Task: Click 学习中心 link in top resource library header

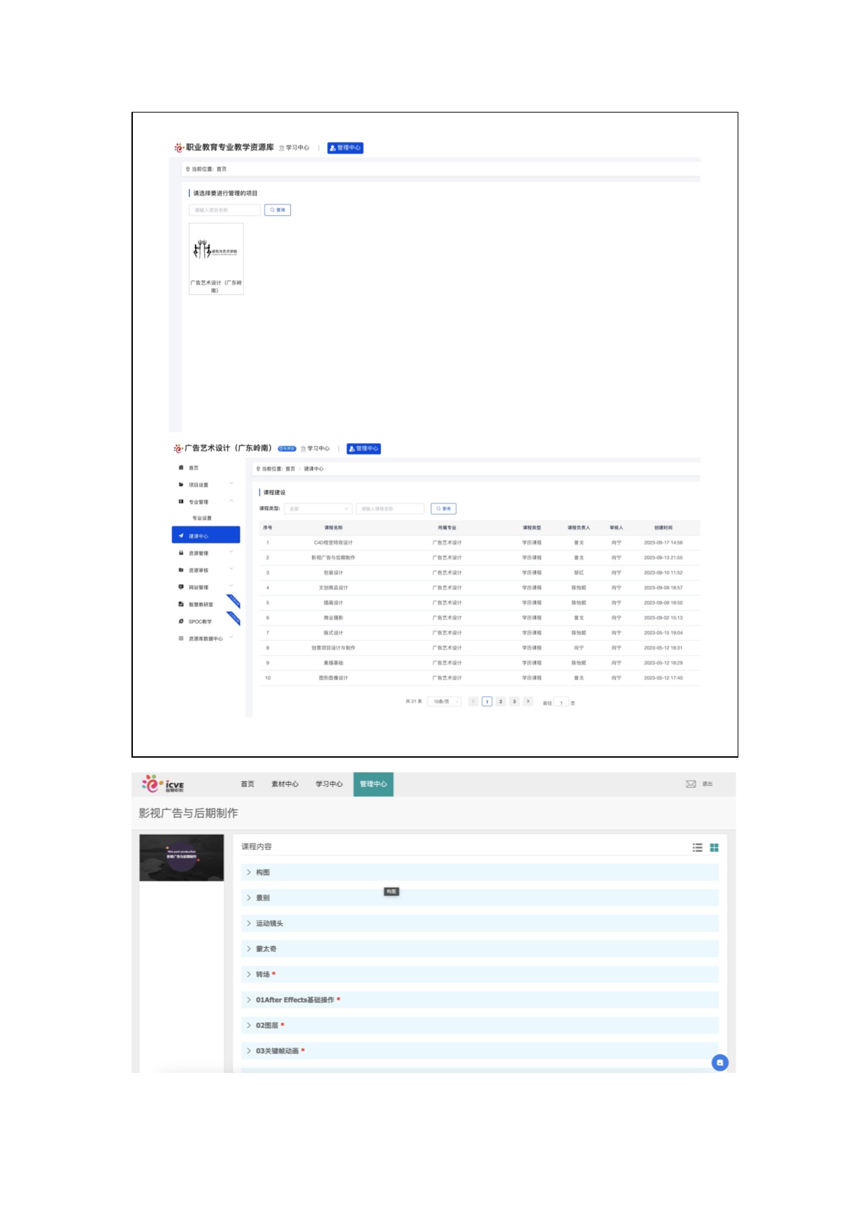Action: click(294, 147)
